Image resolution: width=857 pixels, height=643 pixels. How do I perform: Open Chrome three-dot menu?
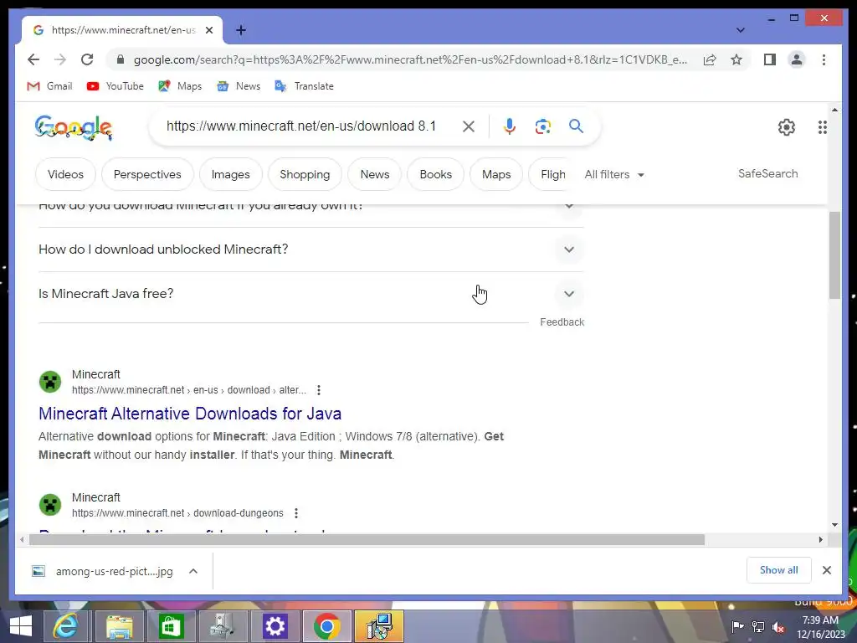pyautogui.click(x=824, y=59)
